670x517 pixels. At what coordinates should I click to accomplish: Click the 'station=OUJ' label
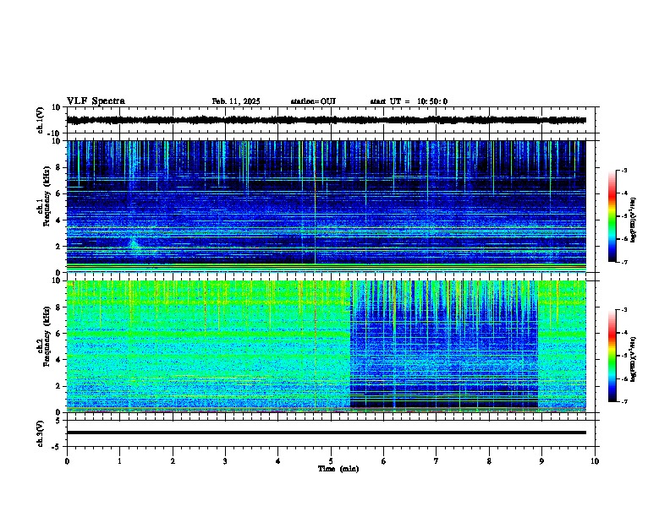313,101
